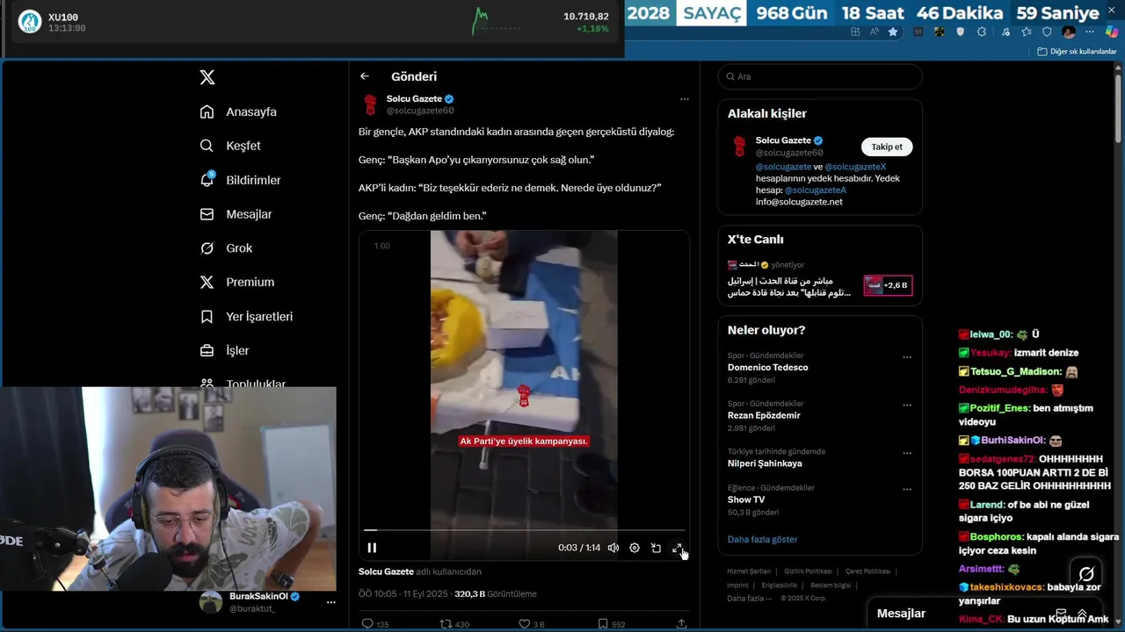Open Yer İşaretleri bookmarks

(246, 316)
